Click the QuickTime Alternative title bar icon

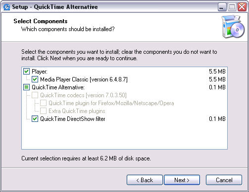pyautogui.click(x=6, y=7)
